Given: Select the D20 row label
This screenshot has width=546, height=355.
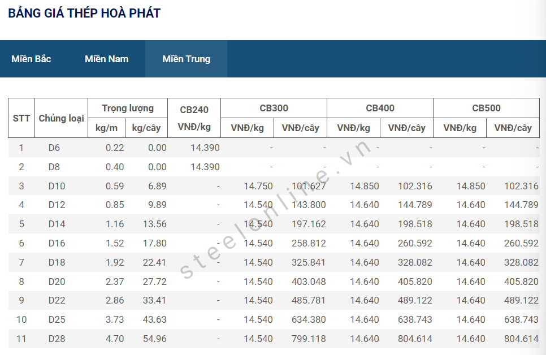Looking at the screenshot, I should click(57, 282).
